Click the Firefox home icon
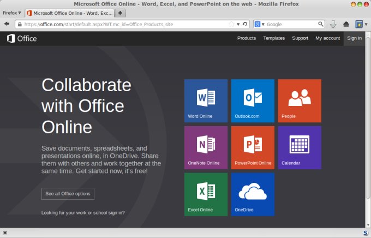This screenshot has width=371, height=238. (x=346, y=24)
